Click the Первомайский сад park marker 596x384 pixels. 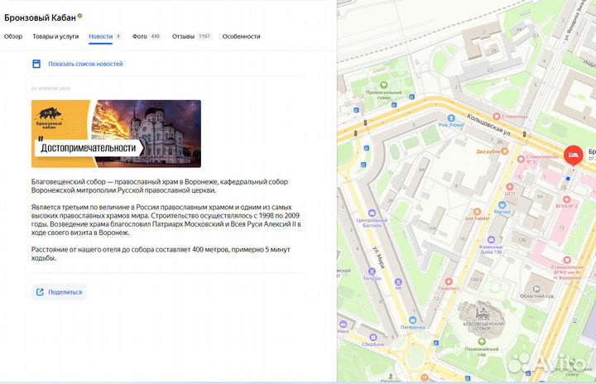[x=482, y=342]
